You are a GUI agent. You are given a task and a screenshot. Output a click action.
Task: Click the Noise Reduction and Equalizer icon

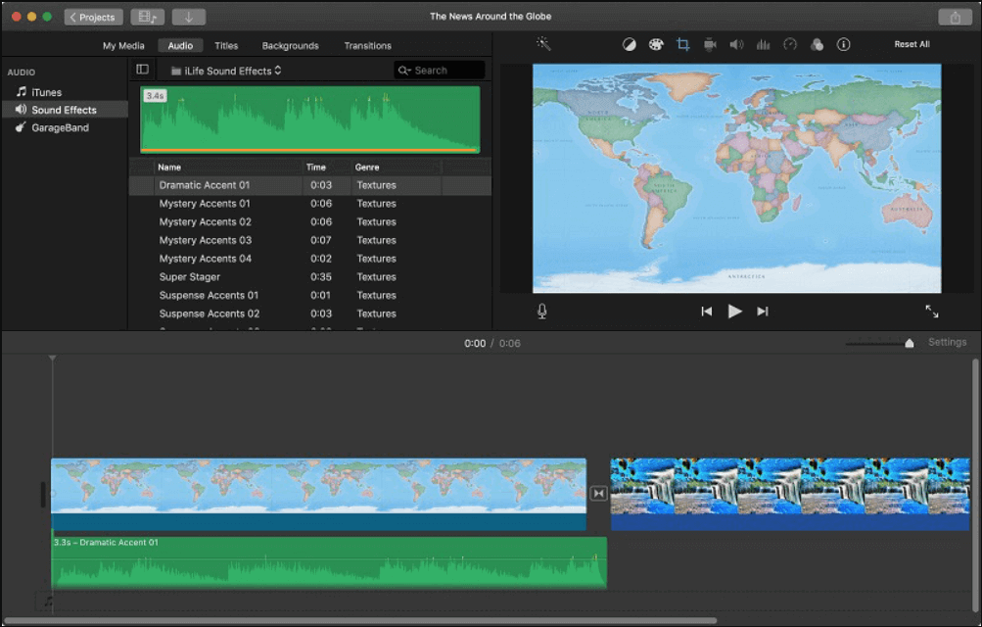point(763,44)
